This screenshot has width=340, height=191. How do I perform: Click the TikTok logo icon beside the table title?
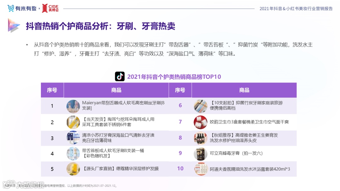[x=120, y=76]
